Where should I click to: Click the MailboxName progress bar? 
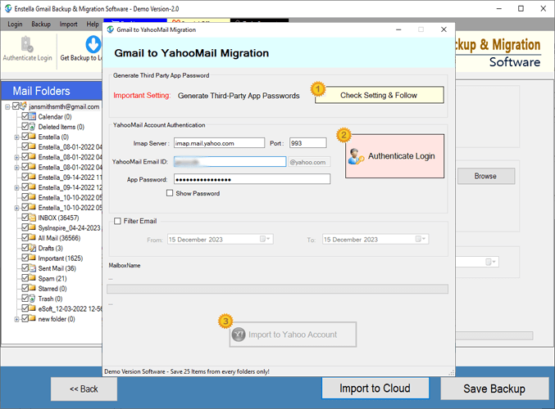tap(278, 289)
